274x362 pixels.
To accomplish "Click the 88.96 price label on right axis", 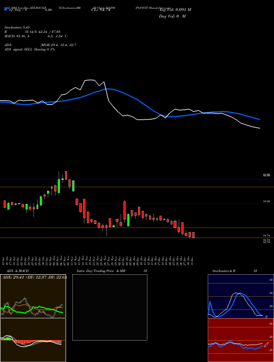I will tap(266, 201).
